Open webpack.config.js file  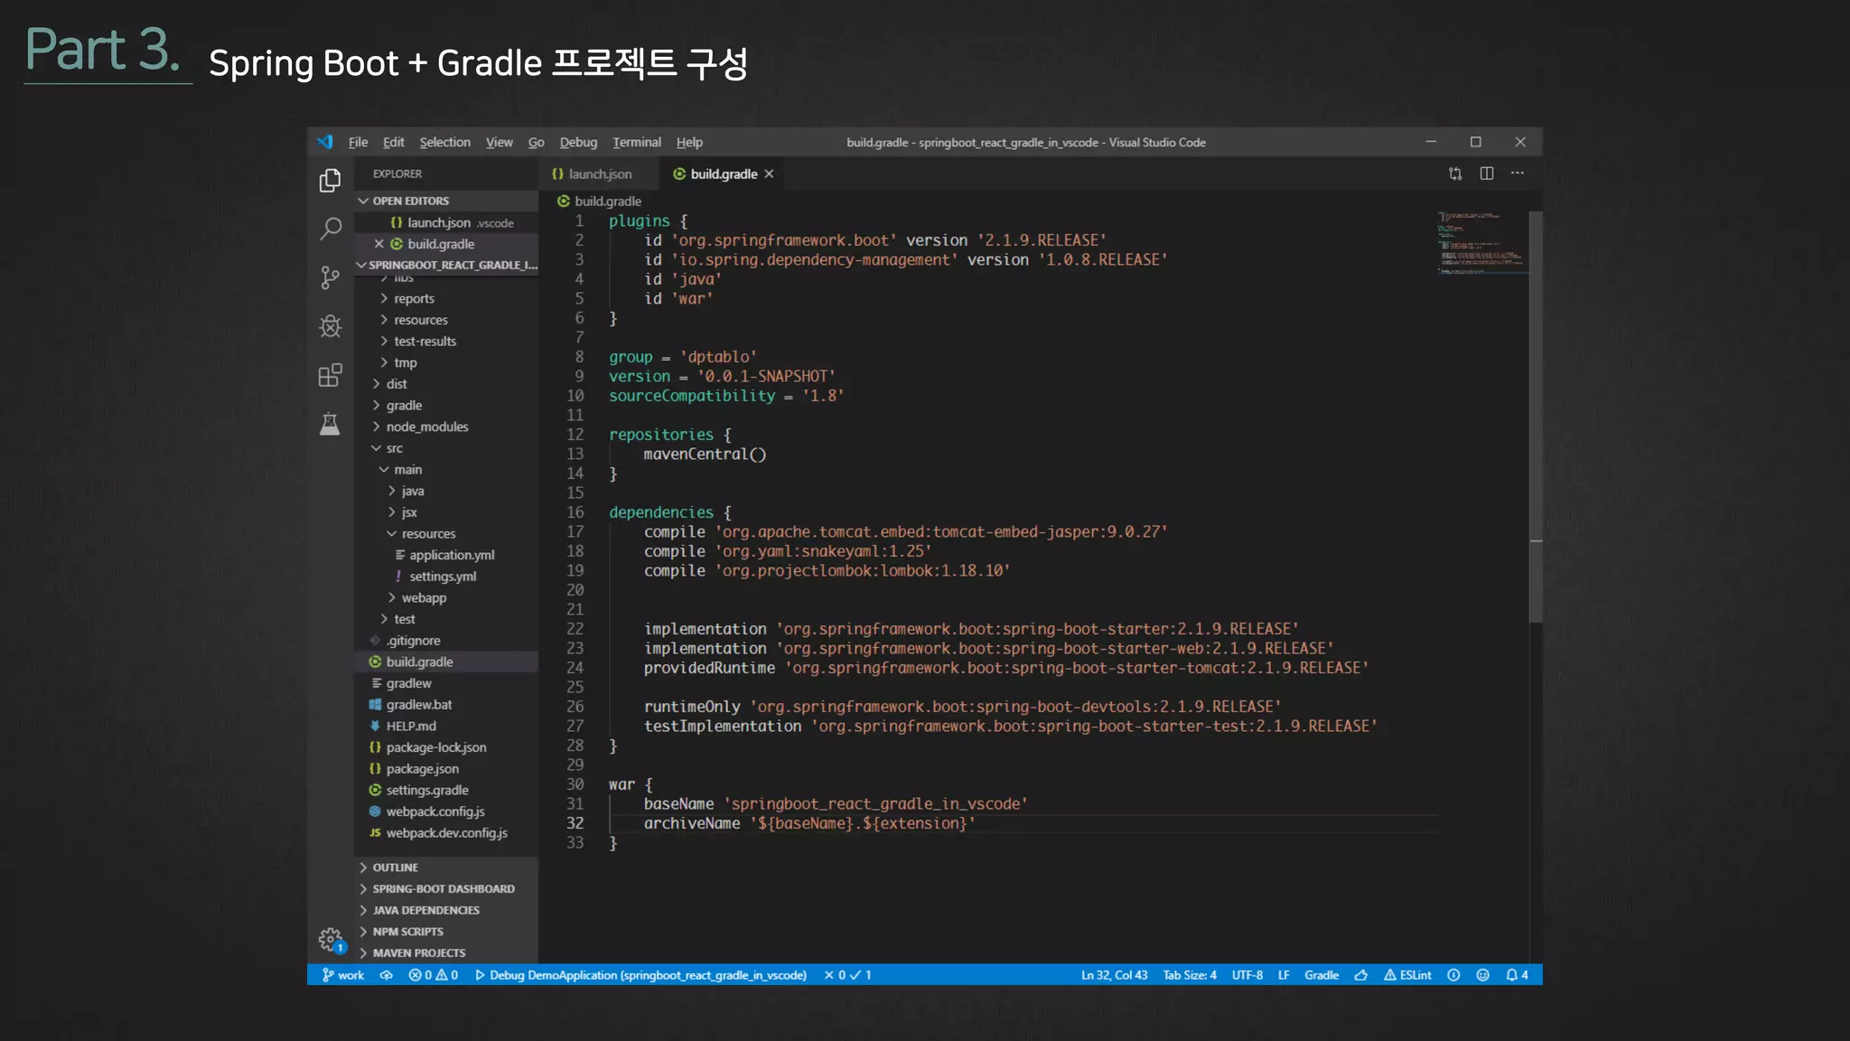coord(447,812)
